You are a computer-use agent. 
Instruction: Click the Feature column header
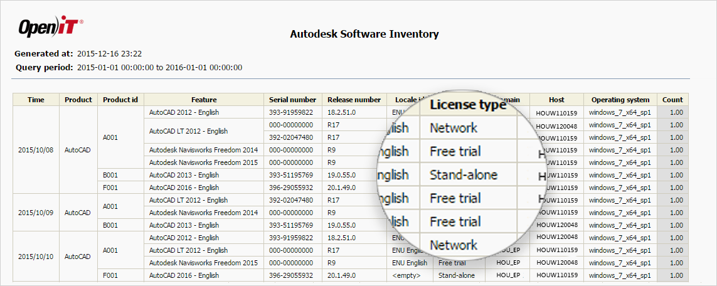coord(204,100)
